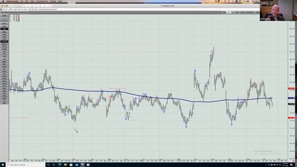Viewport: 297px width, 167px height.
Task: Open the VMware Fusion menu
Action: (x=13, y=1)
